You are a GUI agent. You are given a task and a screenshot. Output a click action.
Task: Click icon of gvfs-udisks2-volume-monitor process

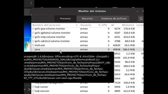click(x=33, y=41)
